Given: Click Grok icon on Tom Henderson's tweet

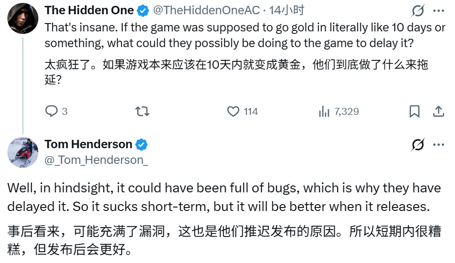Looking at the screenshot, I should (418, 145).
